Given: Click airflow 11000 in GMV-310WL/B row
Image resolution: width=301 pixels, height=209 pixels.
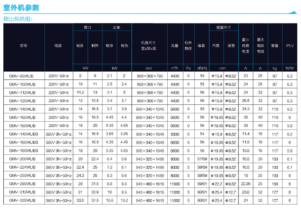Looking at the screenshot, I should (x=175, y=192).
